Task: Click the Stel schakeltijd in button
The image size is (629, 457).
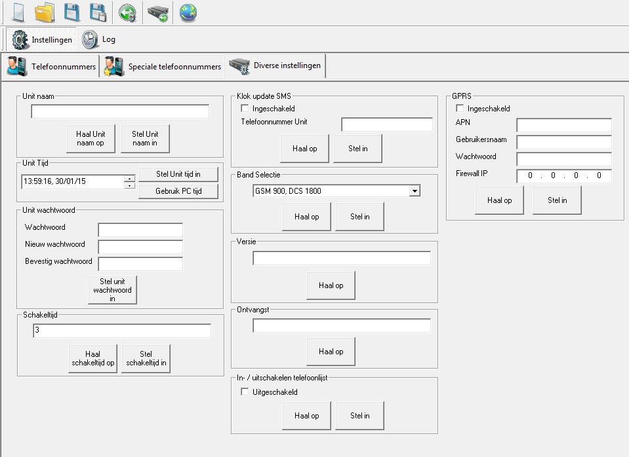Action: [146, 359]
